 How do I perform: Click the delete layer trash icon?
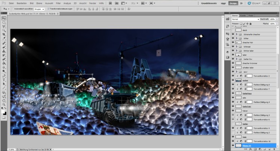pos(274,149)
